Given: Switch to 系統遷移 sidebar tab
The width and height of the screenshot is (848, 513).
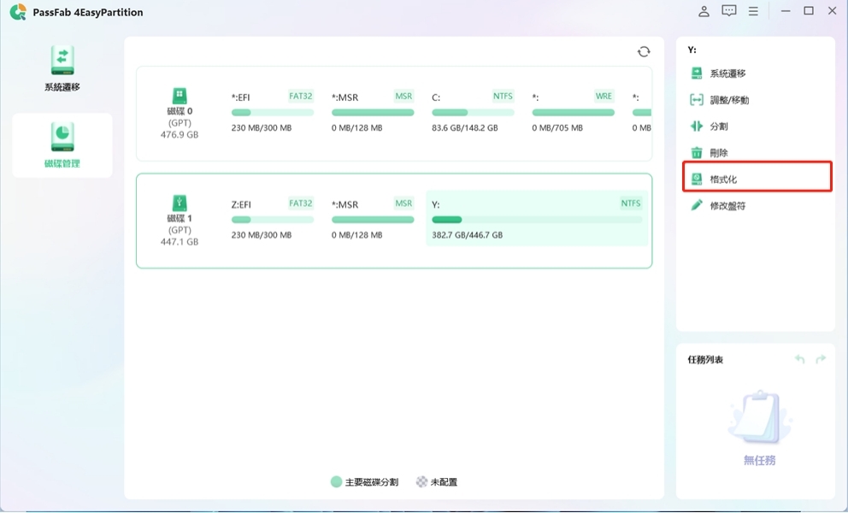Looking at the screenshot, I should pos(62,69).
